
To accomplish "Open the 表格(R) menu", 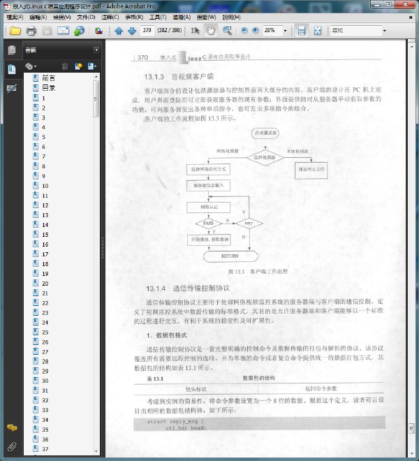I will coord(134,17).
